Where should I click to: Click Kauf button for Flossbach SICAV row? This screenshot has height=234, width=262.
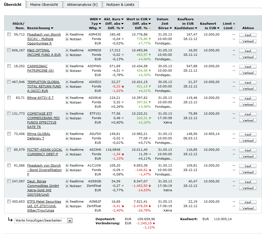pos(248,35)
